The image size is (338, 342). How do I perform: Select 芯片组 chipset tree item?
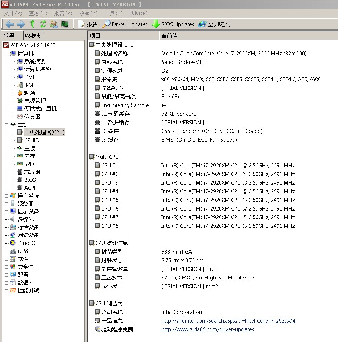pyautogui.click(x=32, y=172)
